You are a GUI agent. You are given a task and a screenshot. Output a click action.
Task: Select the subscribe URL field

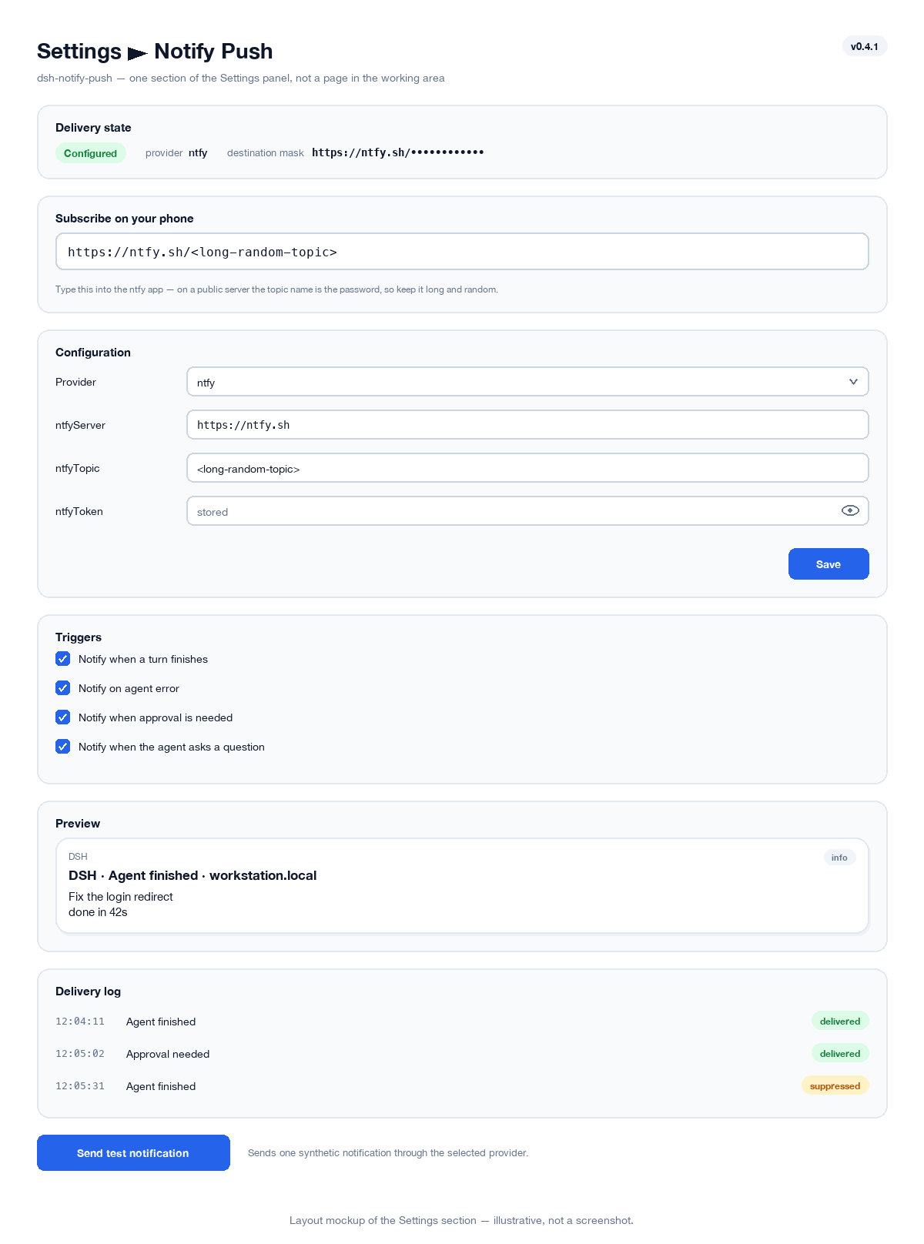point(462,252)
